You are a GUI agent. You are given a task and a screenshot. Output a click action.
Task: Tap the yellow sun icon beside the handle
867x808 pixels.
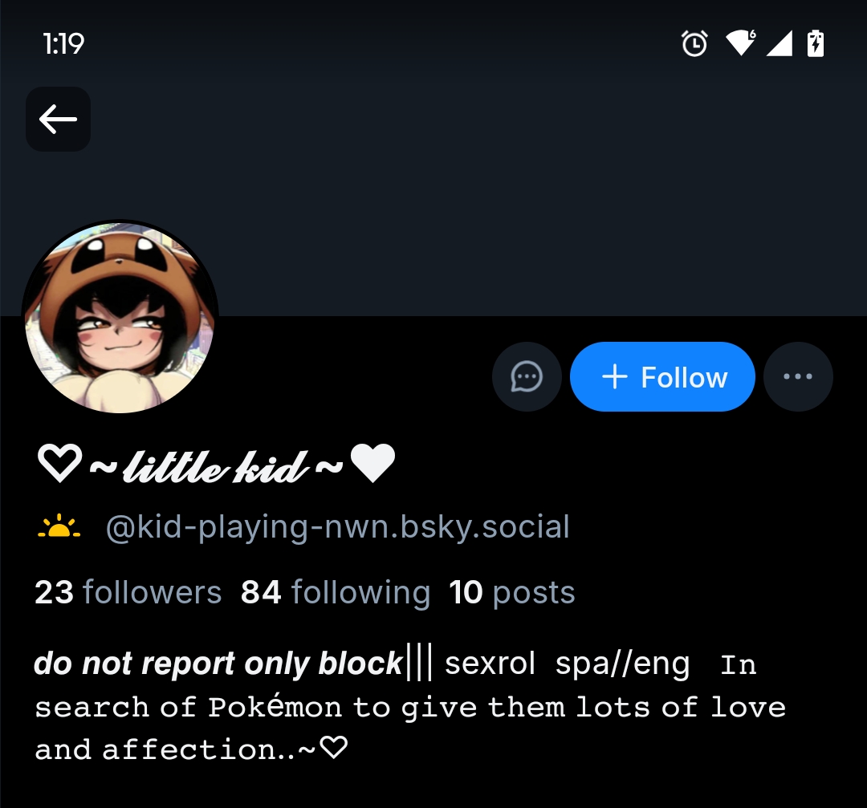pos(59,528)
